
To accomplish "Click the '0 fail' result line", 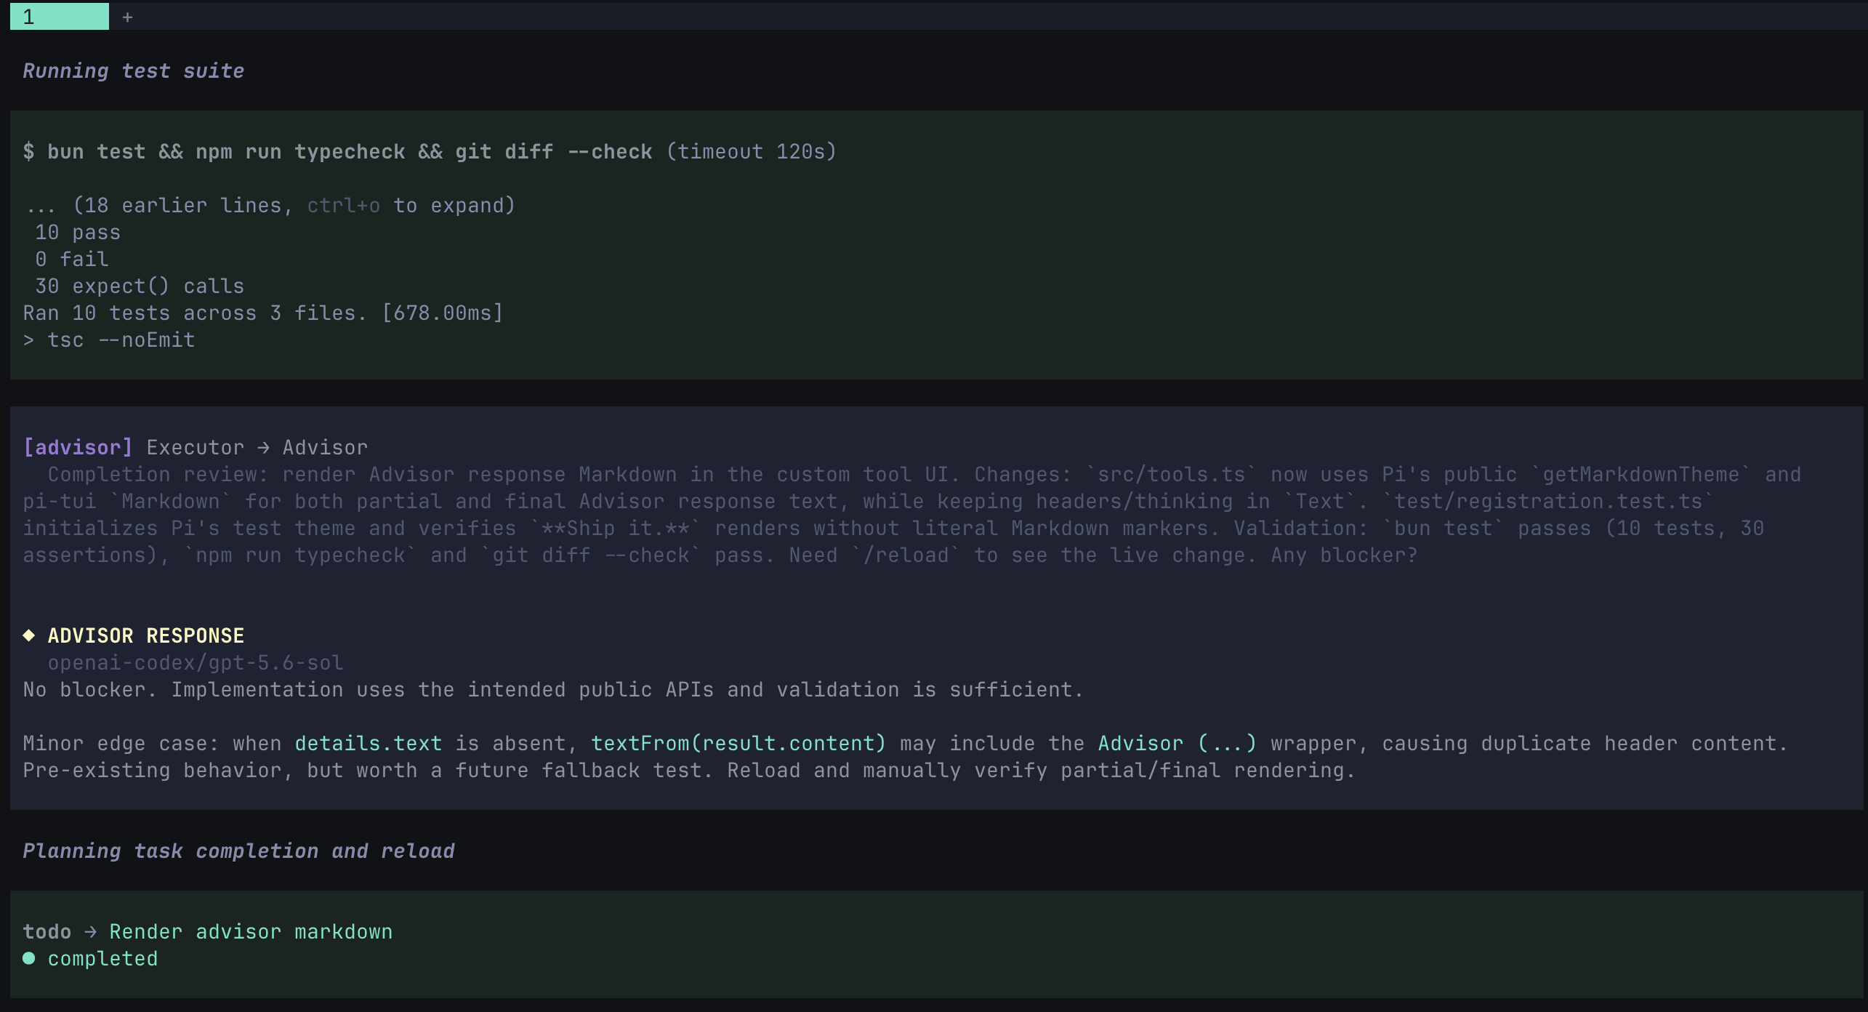I will point(72,259).
